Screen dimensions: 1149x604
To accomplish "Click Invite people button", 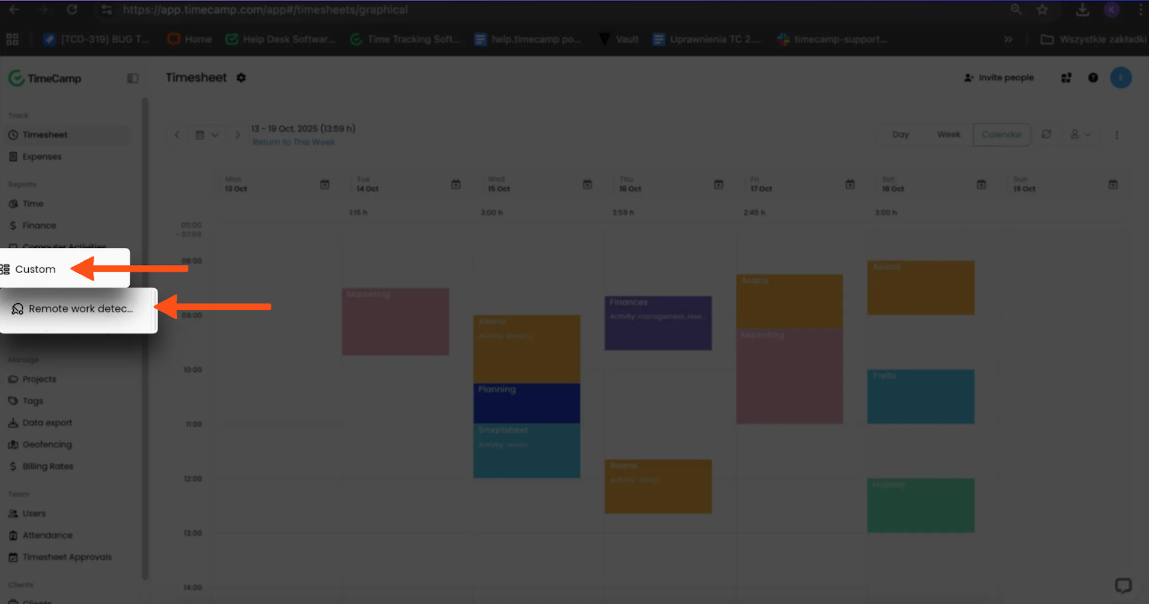I will (x=999, y=77).
